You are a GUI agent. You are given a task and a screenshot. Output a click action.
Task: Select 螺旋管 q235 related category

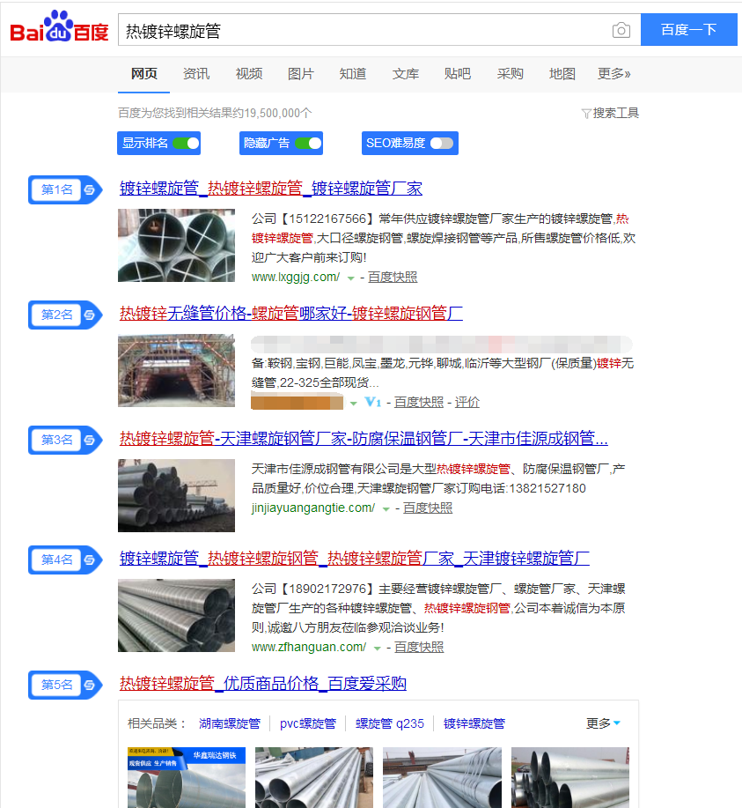[390, 723]
